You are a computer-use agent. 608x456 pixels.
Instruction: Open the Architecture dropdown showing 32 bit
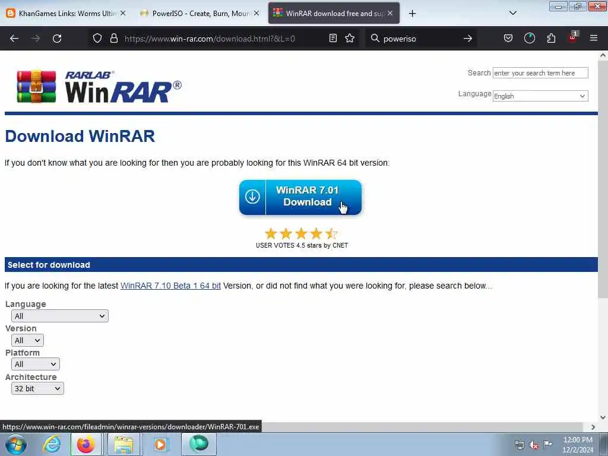coord(37,388)
